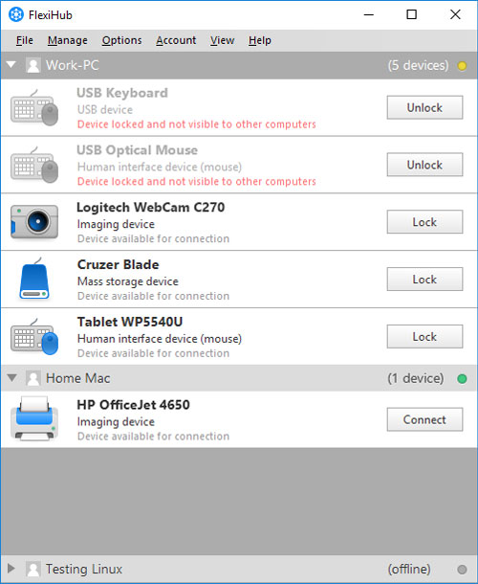Click the FlexiHub logo in title bar
This screenshot has width=478, height=584.
(x=16, y=15)
